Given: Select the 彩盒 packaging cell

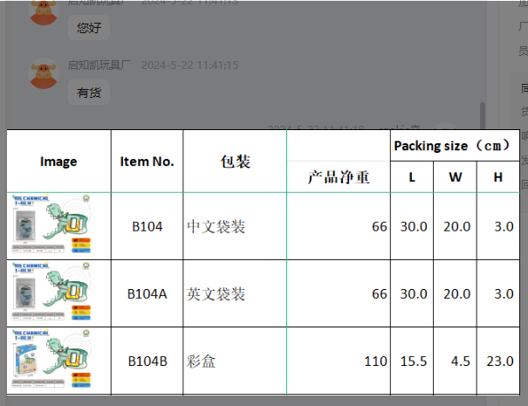Looking at the screenshot, I should pyautogui.click(x=202, y=360).
